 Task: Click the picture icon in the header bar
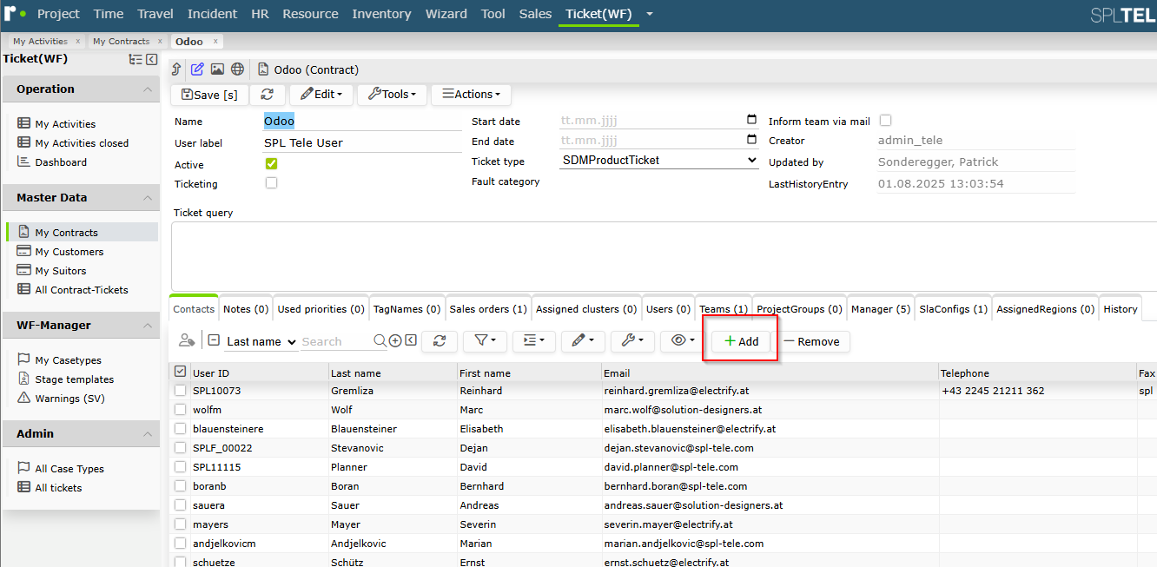[217, 69]
